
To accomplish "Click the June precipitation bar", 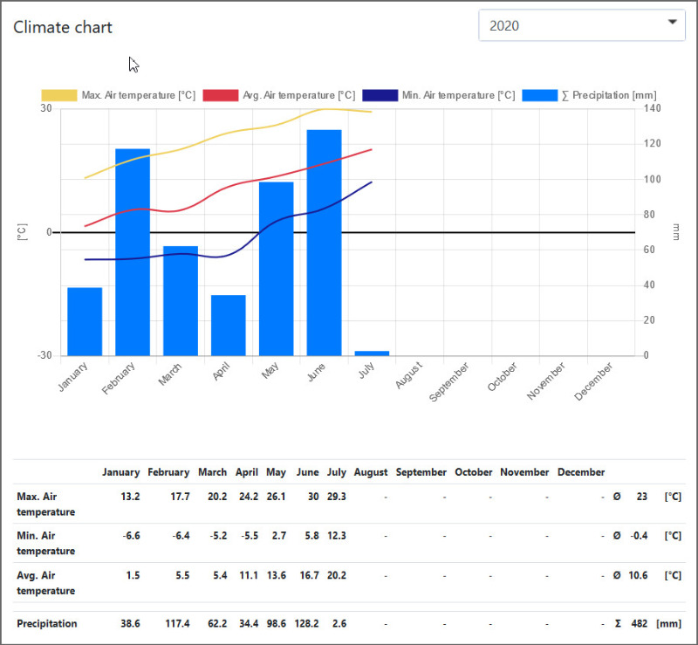I will [x=324, y=243].
